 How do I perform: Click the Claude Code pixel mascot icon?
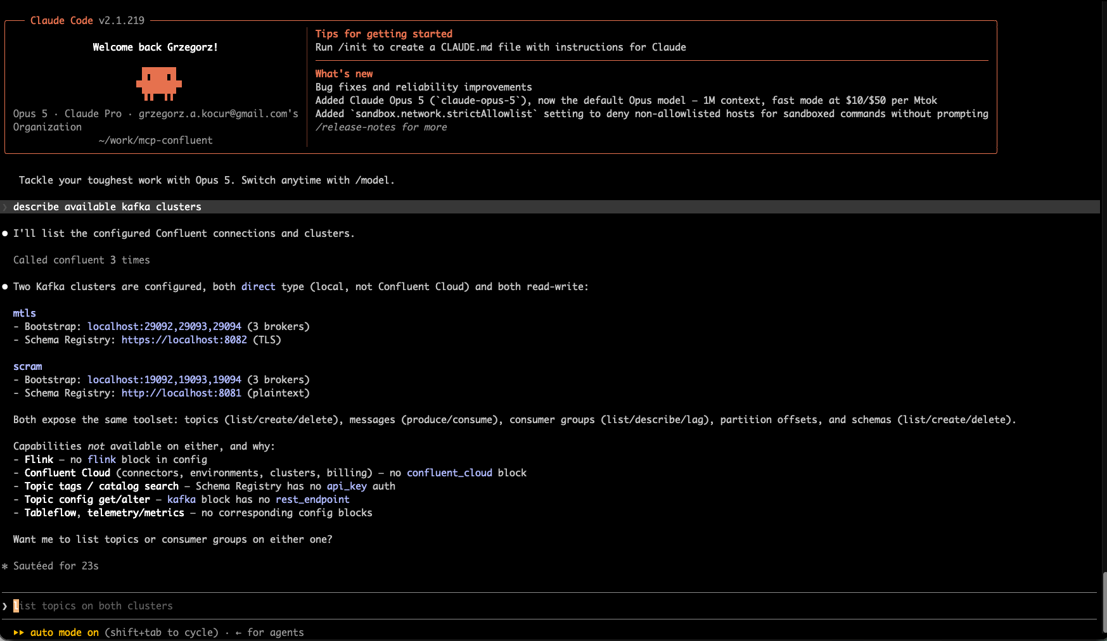tap(158, 84)
